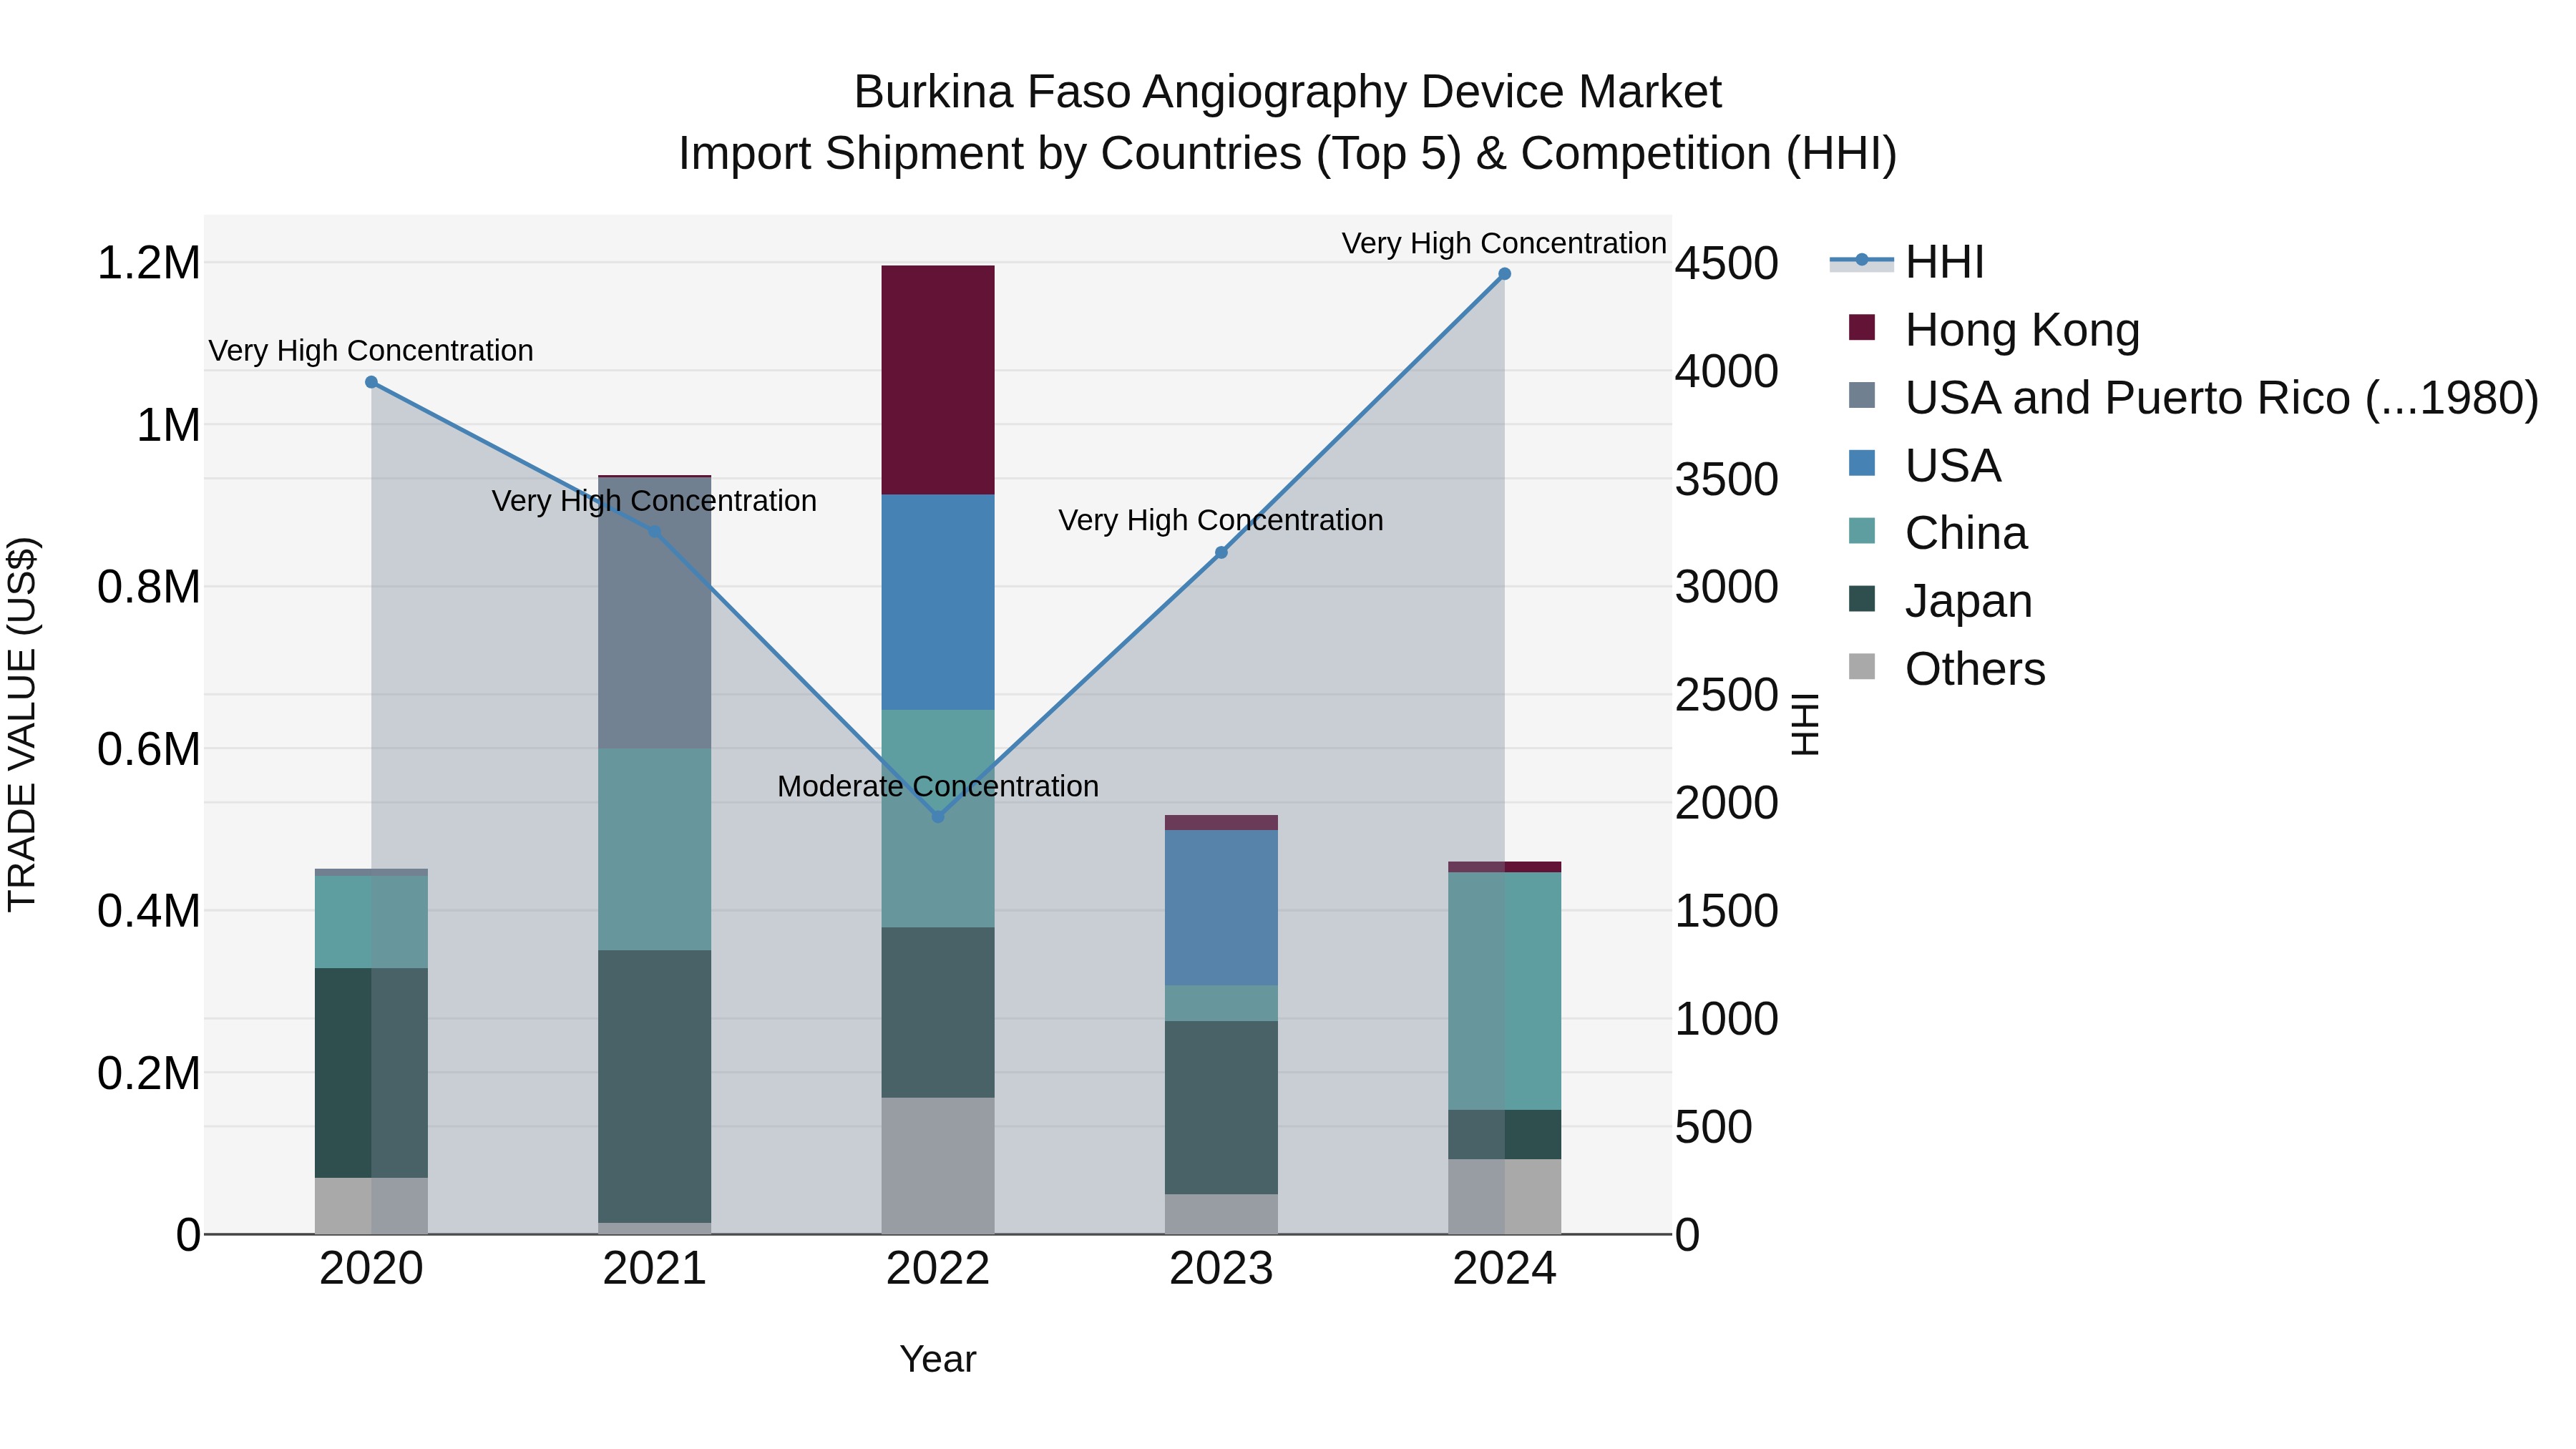Click the '4500' right axis tick label
The height and width of the screenshot is (1449, 2576).
(1727, 263)
